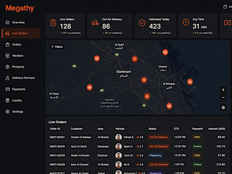This screenshot has height=174, width=232.
Task: Click the checkmark icon on Delivered Today card
Action: coord(142,23)
